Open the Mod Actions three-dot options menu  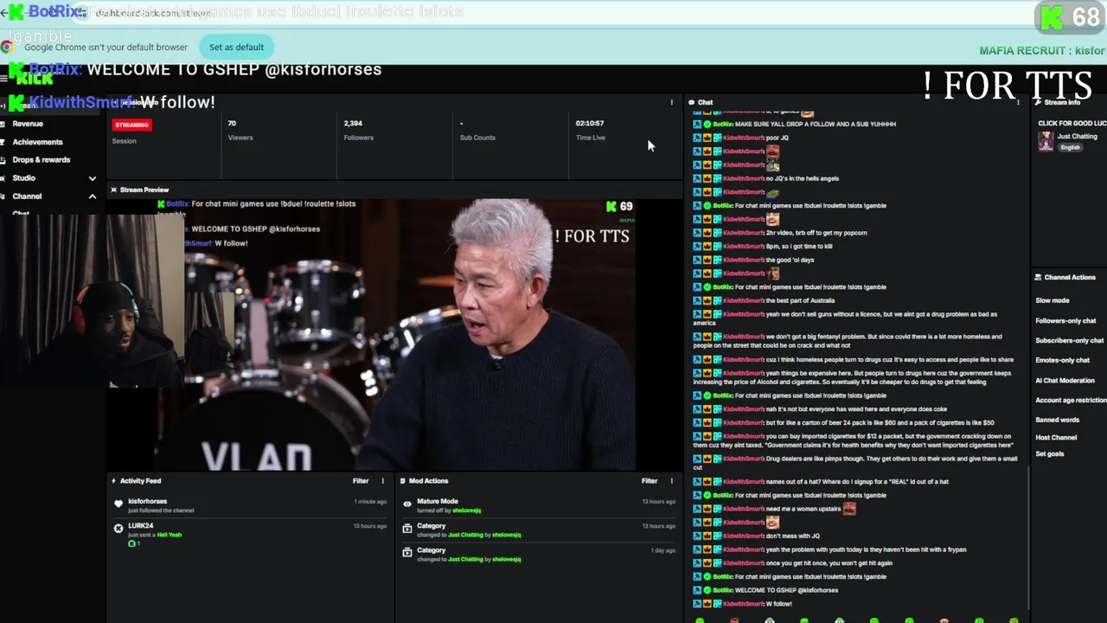(x=671, y=481)
